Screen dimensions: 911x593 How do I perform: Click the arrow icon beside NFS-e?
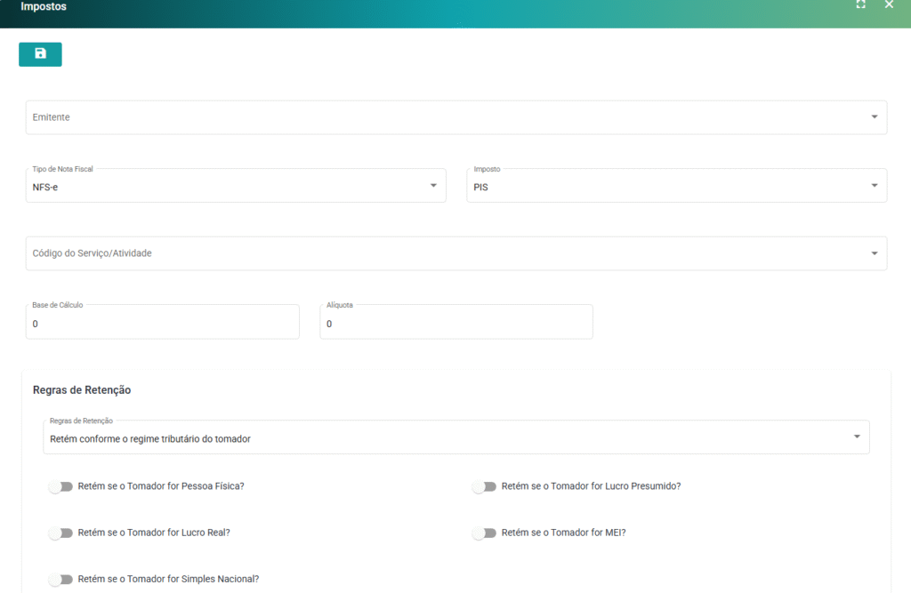(x=433, y=186)
